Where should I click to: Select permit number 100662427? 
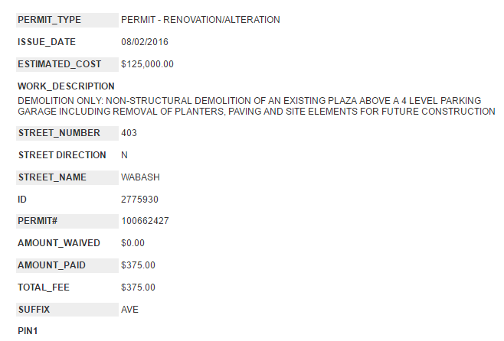point(145,222)
